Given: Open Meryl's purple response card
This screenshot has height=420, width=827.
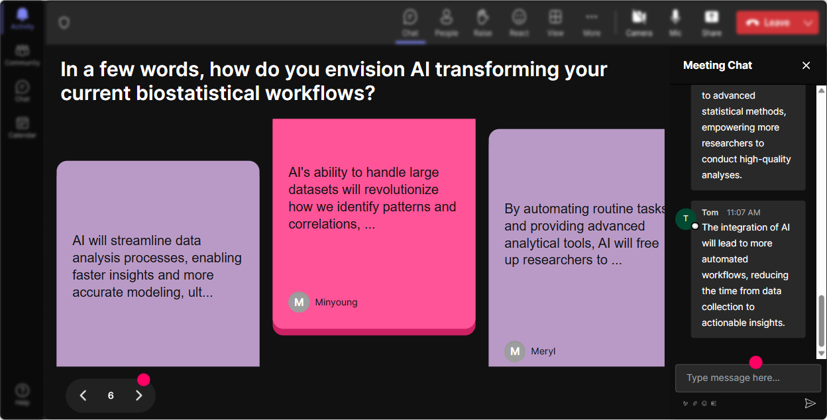Looking at the screenshot, I should click(x=577, y=247).
